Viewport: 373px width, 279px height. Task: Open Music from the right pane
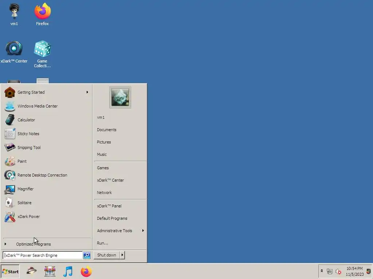(x=120, y=154)
